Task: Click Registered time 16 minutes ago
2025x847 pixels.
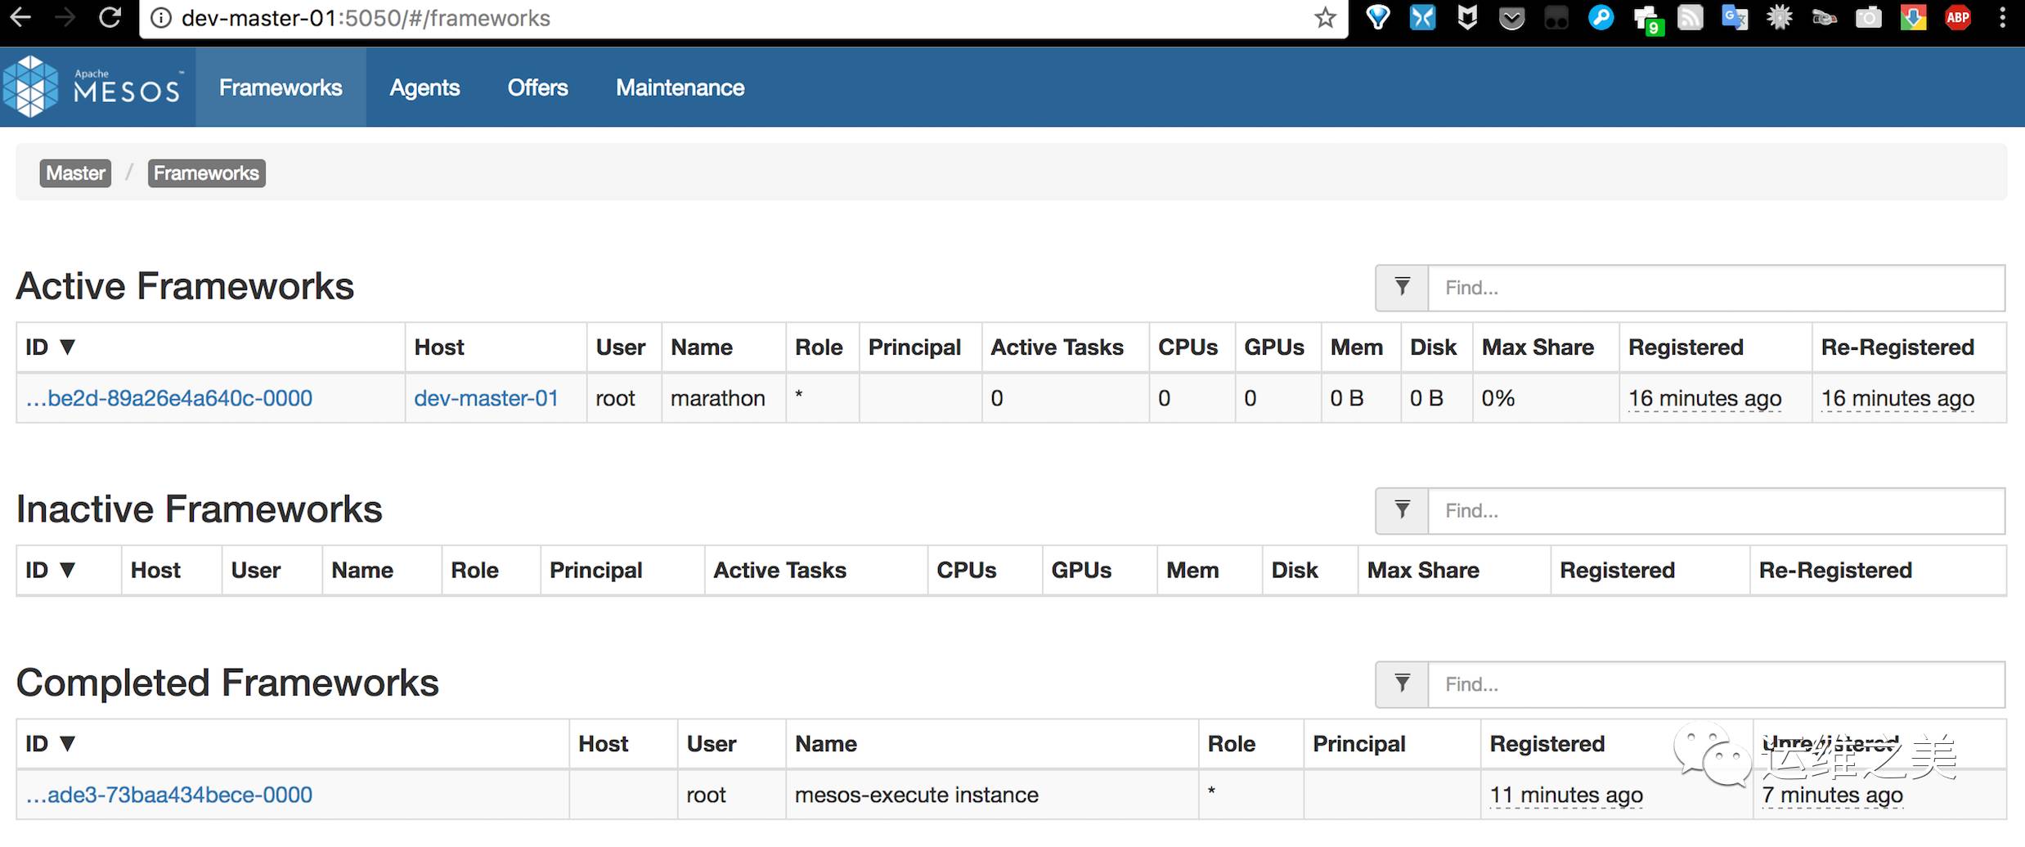Action: (x=1704, y=398)
